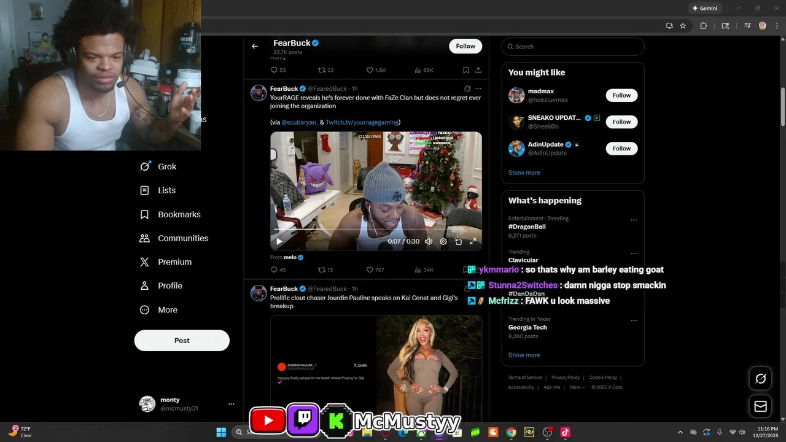Follow SNEAKO UPDATES

click(x=621, y=122)
